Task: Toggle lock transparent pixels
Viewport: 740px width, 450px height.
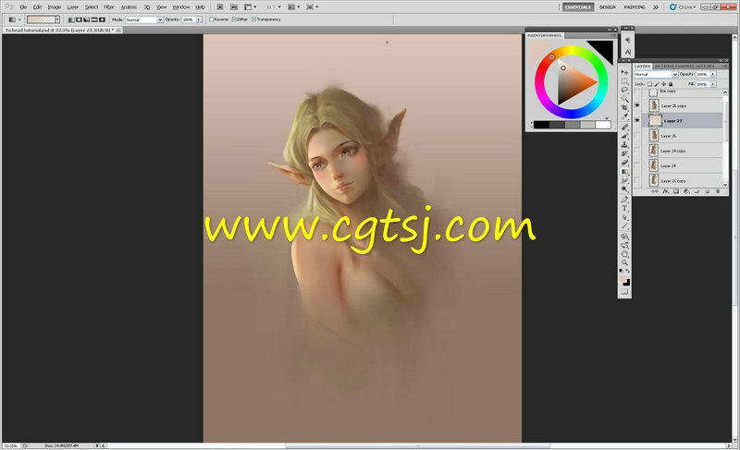Action: coord(650,84)
